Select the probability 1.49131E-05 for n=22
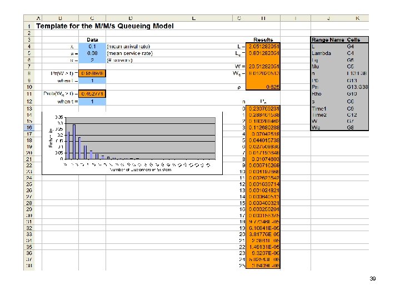400x300 pixels. point(263,247)
